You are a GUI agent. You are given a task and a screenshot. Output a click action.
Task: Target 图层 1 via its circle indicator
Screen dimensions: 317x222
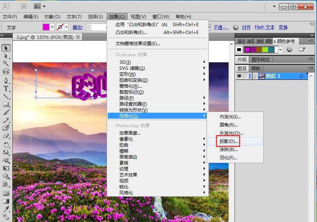pyautogui.click(x=301, y=75)
